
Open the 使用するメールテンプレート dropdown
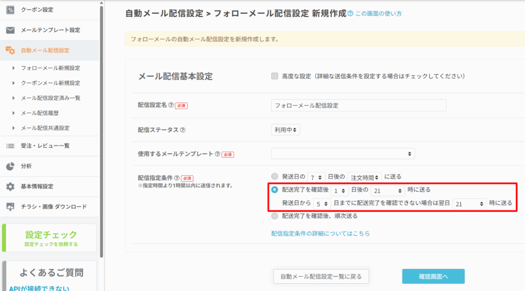pos(342,154)
